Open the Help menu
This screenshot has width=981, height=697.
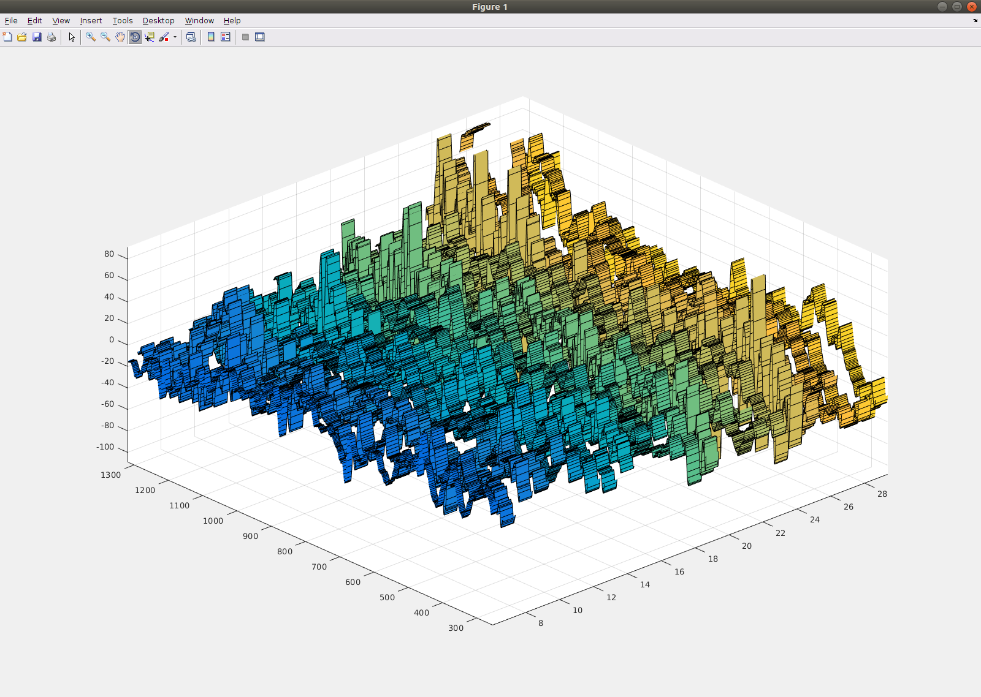(232, 20)
